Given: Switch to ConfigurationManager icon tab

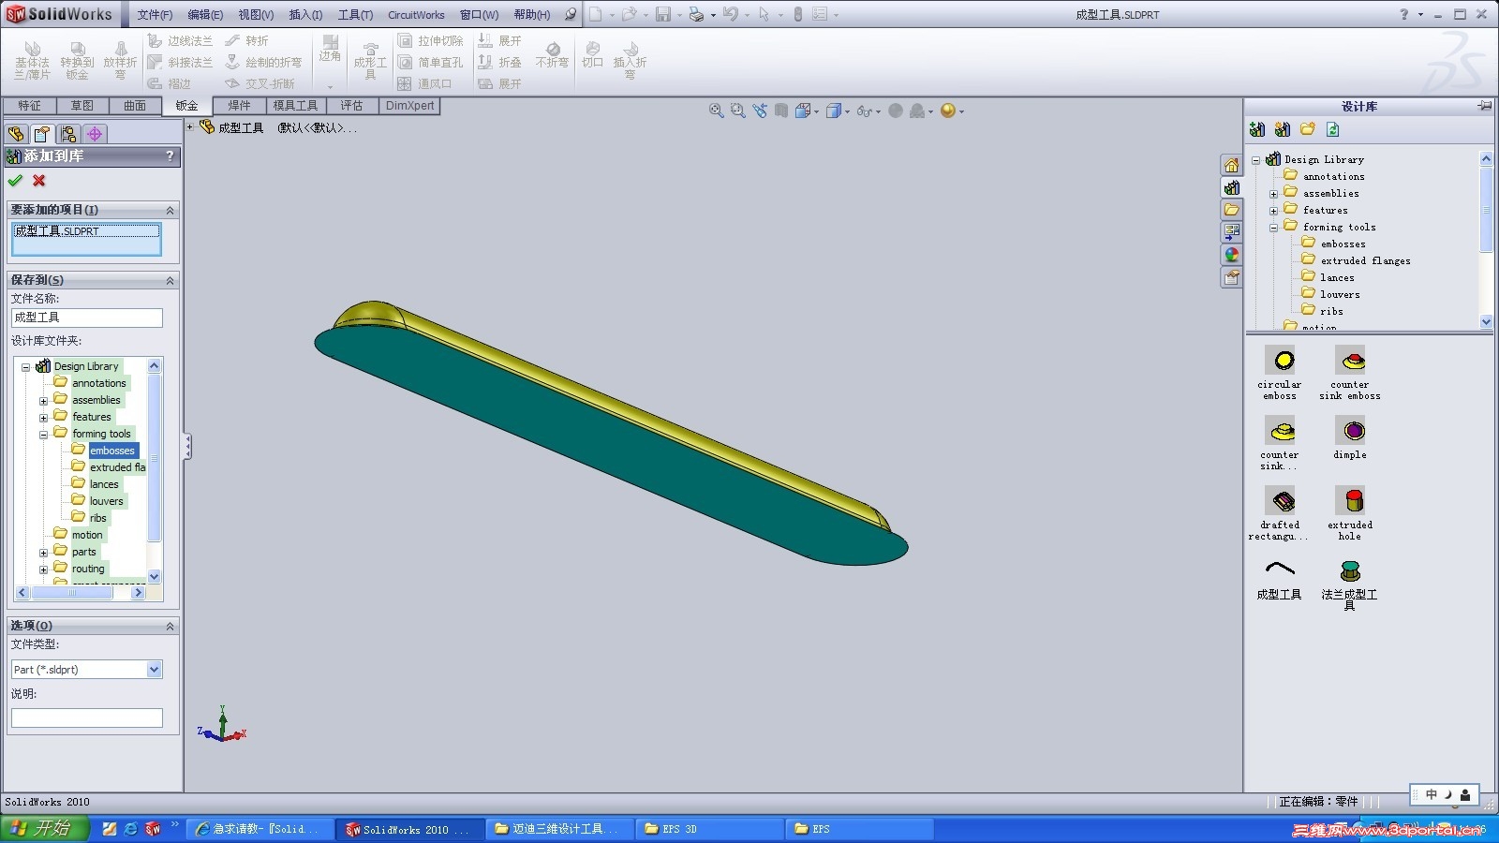Looking at the screenshot, I should click(68, 134).
